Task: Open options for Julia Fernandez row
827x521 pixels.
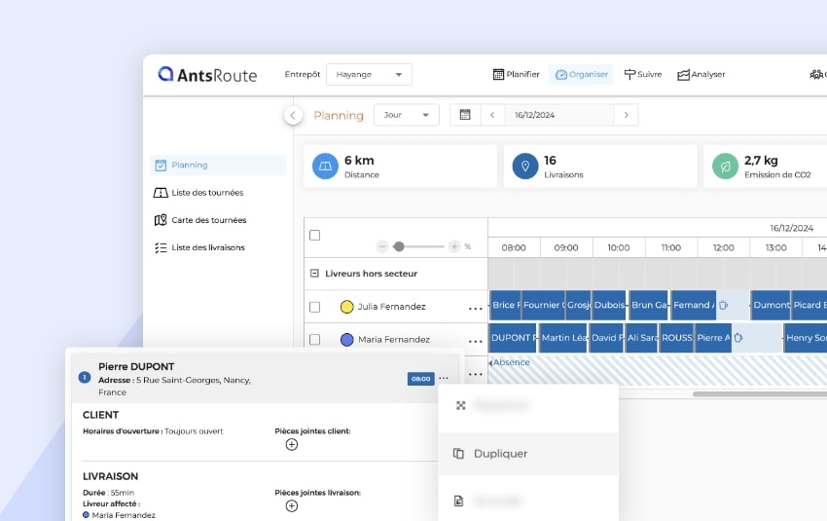Action: point(475,308)
